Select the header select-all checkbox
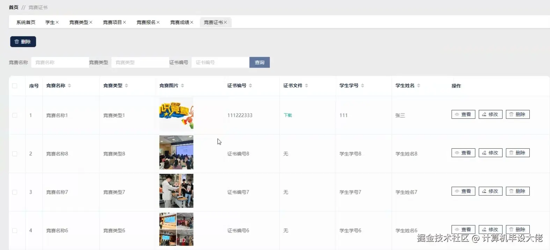 pyautogui.click(x=15, y=86)
